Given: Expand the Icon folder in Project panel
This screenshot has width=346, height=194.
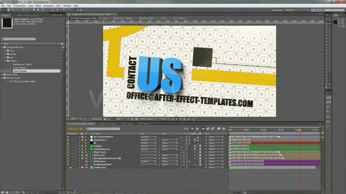Looking at the screenshot, I should (5, 51).
